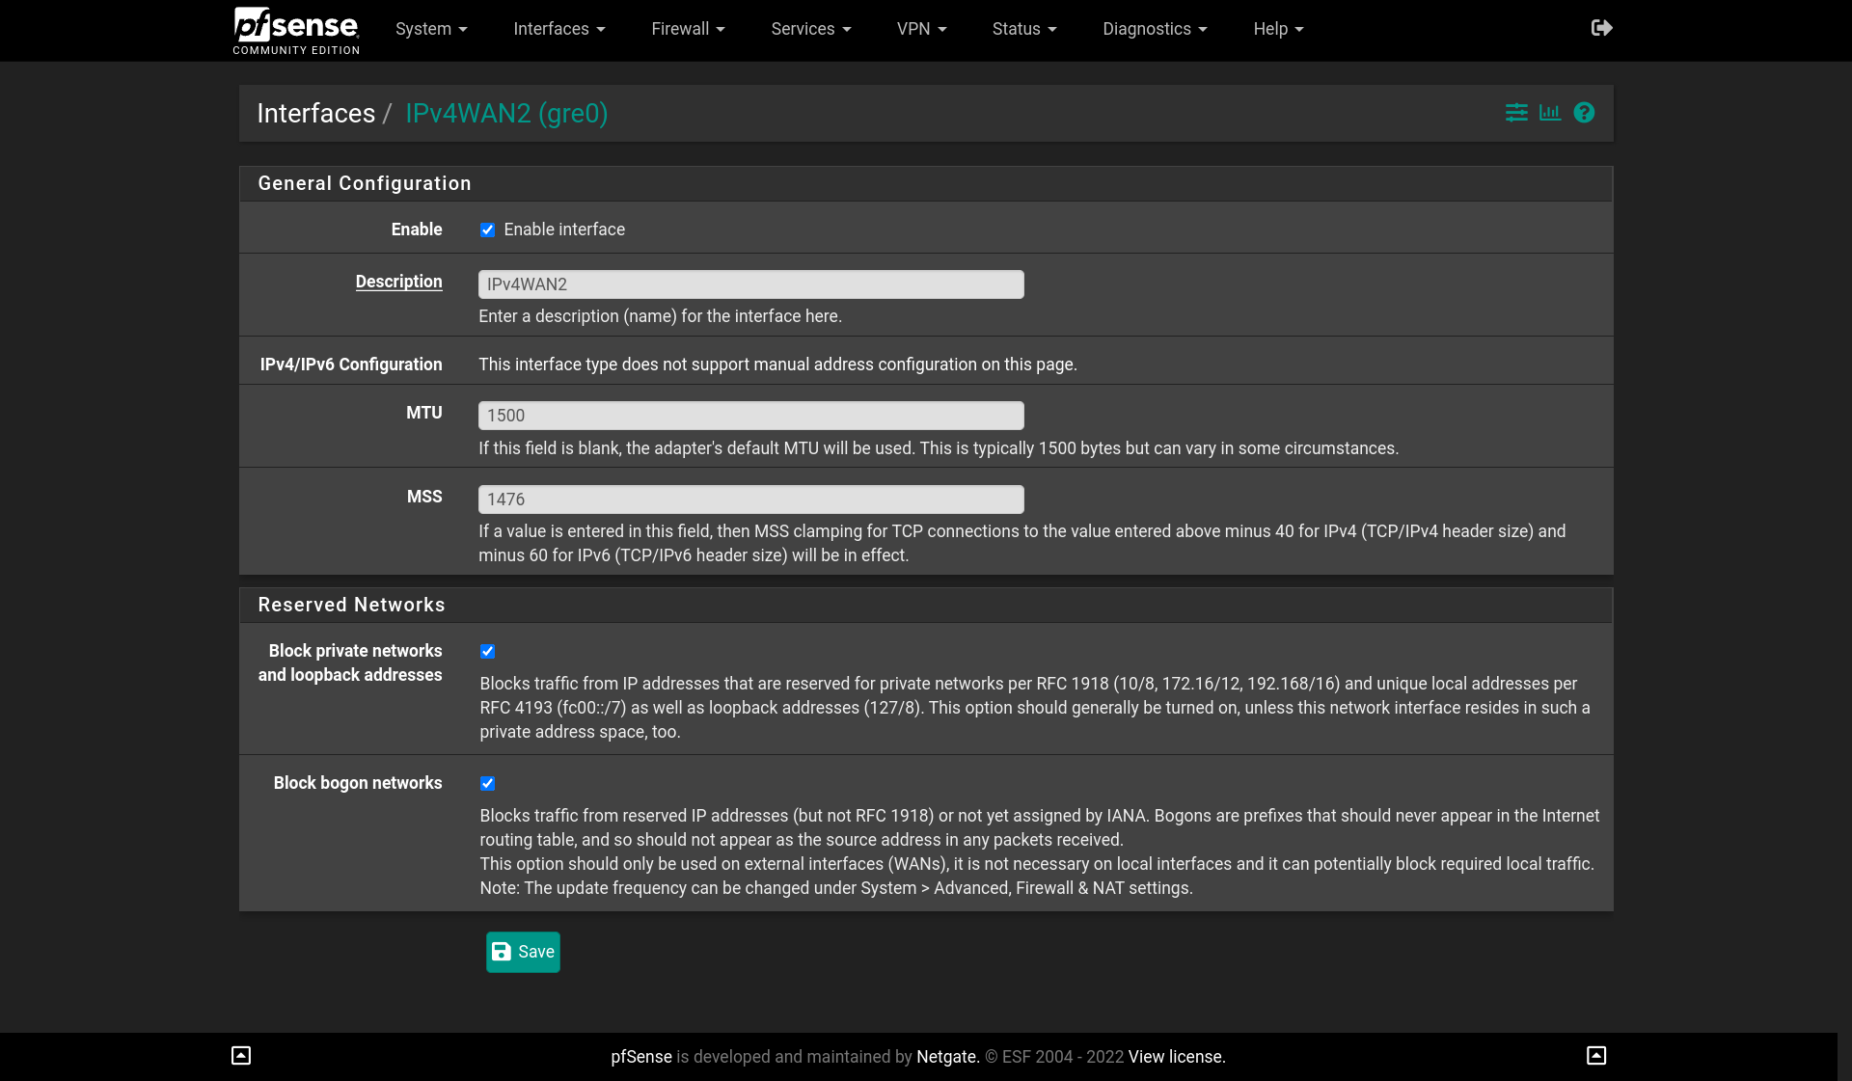Viewport: 1852px width, 1081px height.
Task: Open the Diagnostics dropdown menu
Action: point(1155,29)
